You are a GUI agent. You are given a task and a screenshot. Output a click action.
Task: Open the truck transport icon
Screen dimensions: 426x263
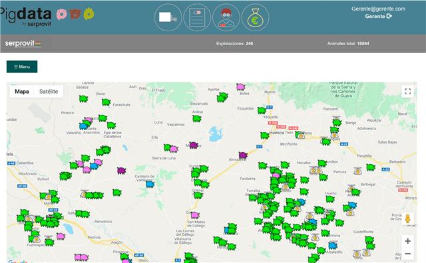point(168,17)
